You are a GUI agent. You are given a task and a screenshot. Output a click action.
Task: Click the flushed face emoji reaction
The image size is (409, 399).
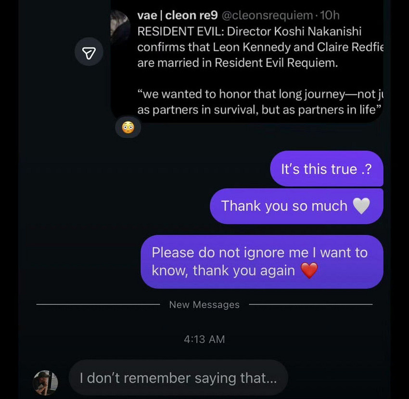point(128,128)
